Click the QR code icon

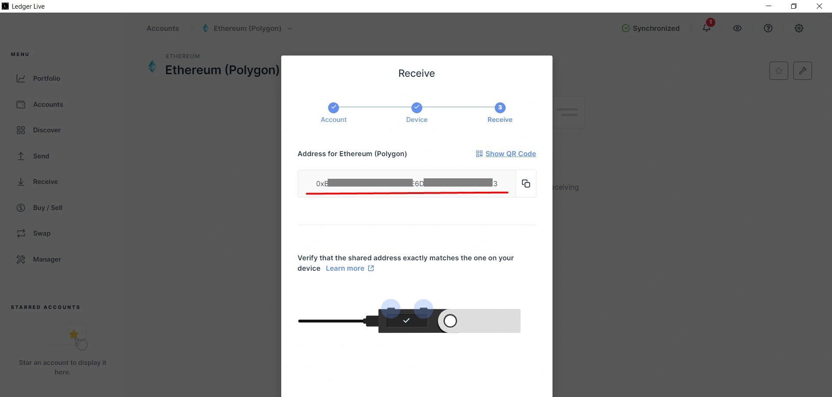coord(479,154)
